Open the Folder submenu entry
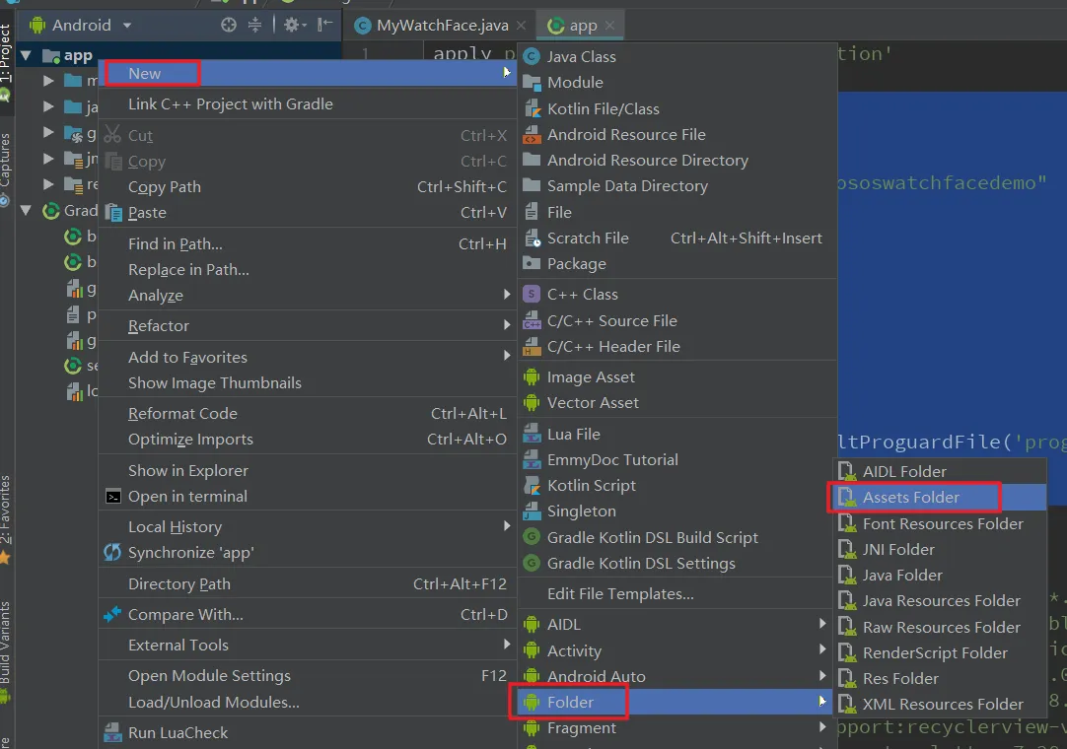The height and width of the screenshot is (749, 1067). [571, 702]
